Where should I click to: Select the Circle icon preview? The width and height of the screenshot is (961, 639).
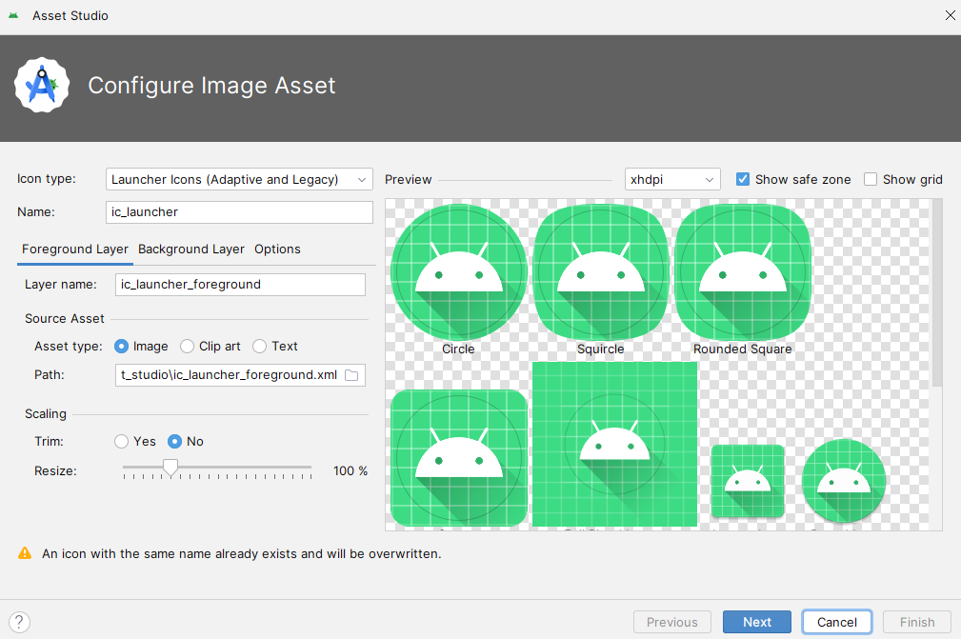pos(458,272)
